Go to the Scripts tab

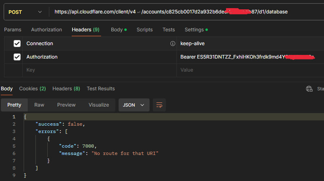click(x=145, y=30)
